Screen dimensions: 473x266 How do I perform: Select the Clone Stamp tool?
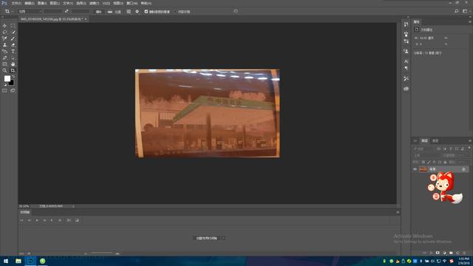[x=4, y=45]
